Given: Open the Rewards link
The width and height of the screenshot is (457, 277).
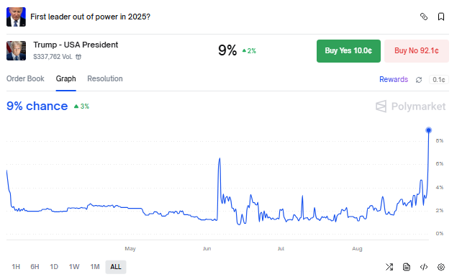Looking at the screenshot, I should point(394,80).
